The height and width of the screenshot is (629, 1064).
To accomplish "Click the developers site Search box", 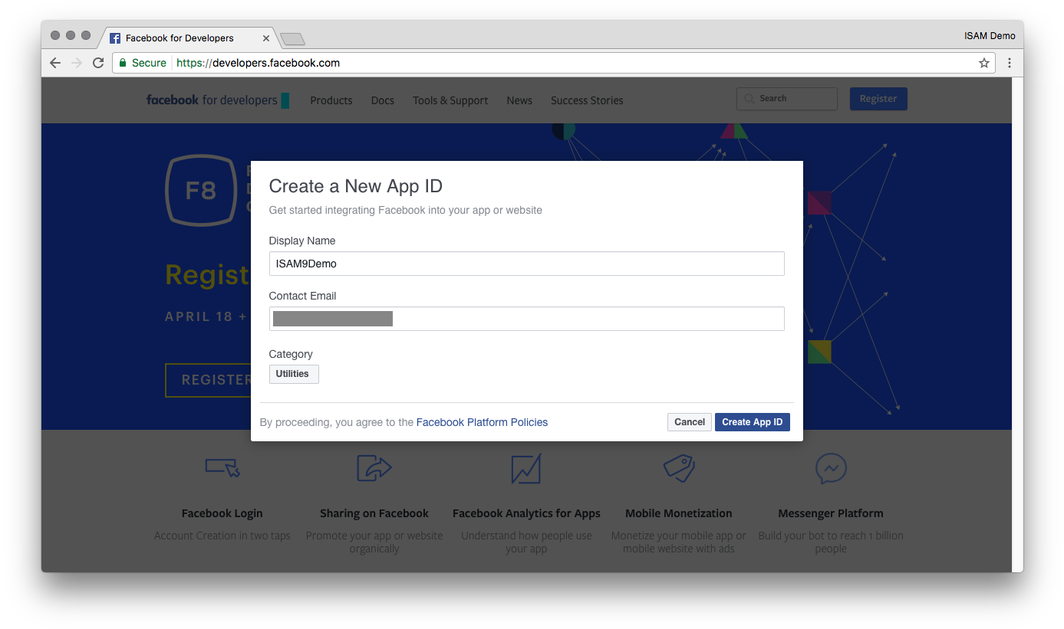I will click(x=787, y=99).
